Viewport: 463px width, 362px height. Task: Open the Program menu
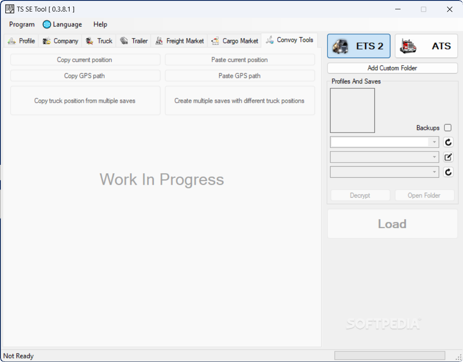(22, 24)
